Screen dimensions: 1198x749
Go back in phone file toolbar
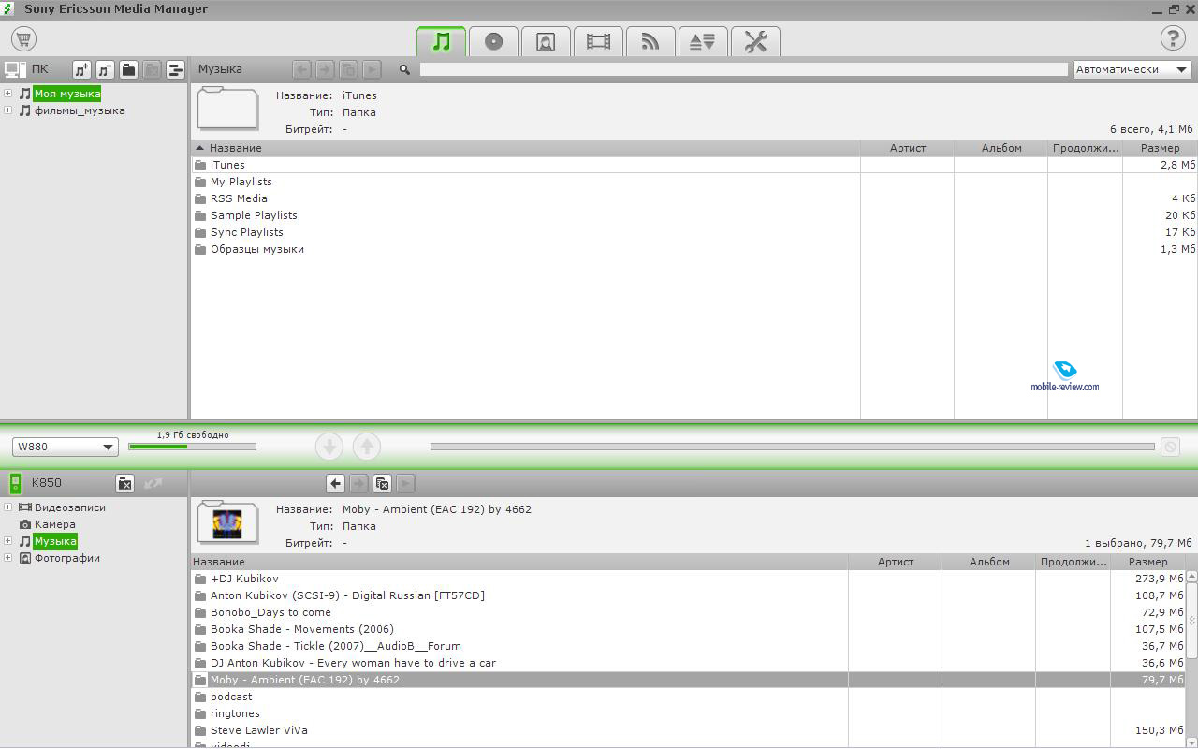click(335, 483)
